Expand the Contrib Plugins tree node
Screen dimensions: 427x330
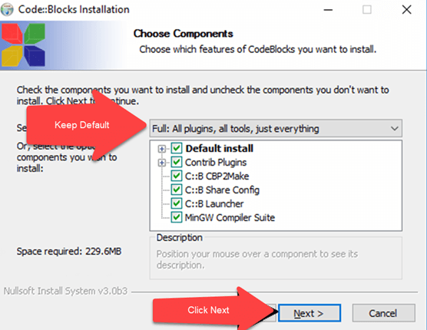point(162,163)
